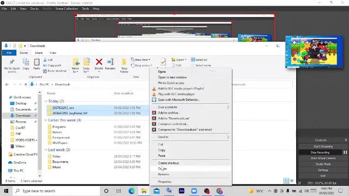The height and width of the screenshot is (196, 349).
Task: Choose Add to VLC media player's Playlist
Action: [180, 88]
